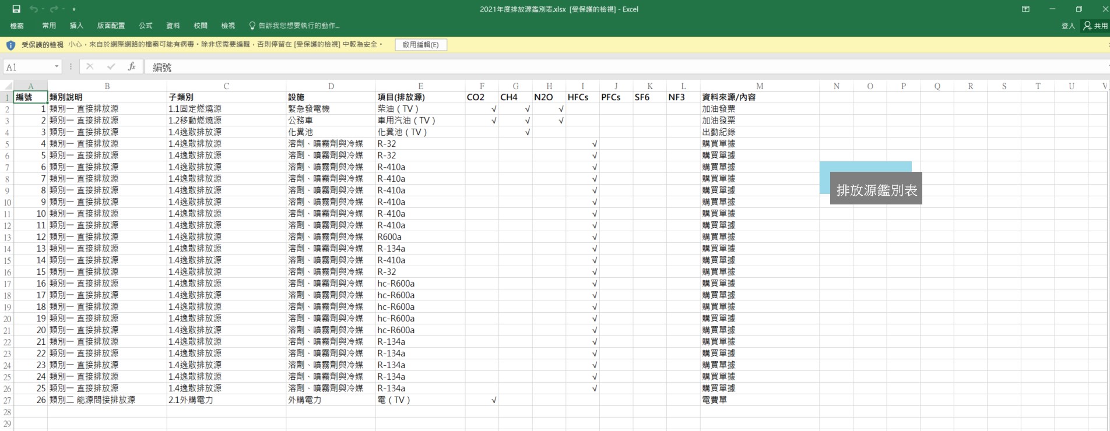Click the Undo arrow icon
Viewport: 1110px width, 431px height.
pyautogui.click(x=33, y=9)
